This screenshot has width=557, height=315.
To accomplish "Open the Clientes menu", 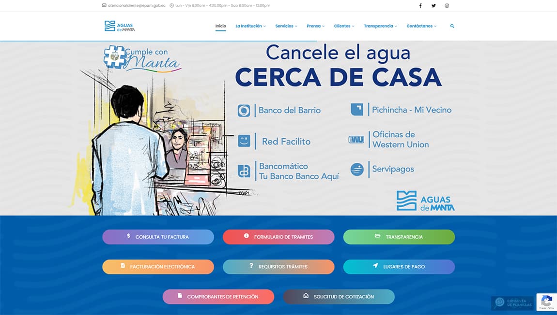I will (344, 26).
